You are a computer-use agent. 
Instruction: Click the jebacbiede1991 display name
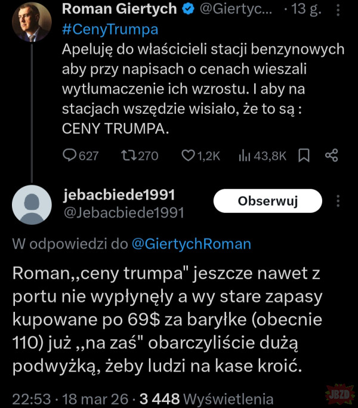click(x=119, y=196)
